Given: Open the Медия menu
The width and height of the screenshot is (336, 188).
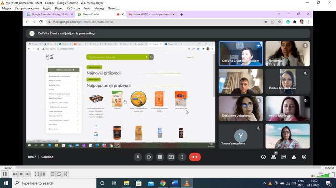Looking at the screenshot, I should (6, 8).
